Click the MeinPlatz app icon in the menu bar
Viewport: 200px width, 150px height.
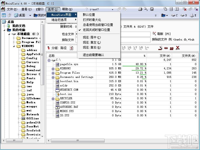coord(3,9)
